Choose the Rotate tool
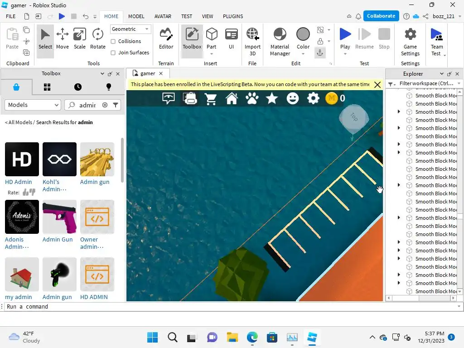The height and width of the screenshot is (348, 464). (98, 39)
